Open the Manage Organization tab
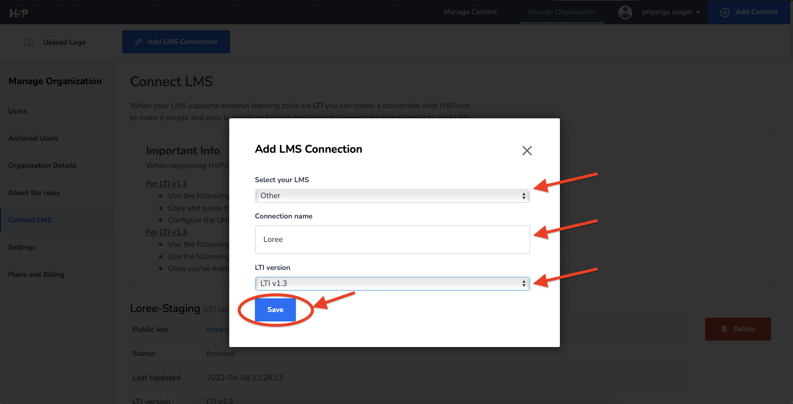The width and height of the screenshot is (793, 404). tap(561, 12)
